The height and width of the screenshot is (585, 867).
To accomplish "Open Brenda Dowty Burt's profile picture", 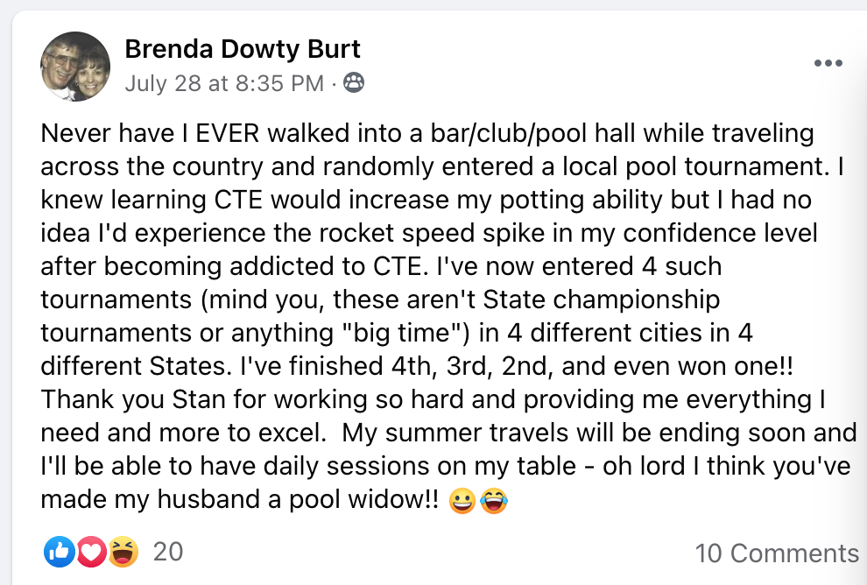I will click(75, 67).
